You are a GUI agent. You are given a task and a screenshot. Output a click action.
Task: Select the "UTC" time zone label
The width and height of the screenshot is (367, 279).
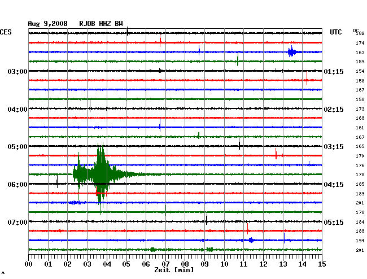click(x=335, y=32)
